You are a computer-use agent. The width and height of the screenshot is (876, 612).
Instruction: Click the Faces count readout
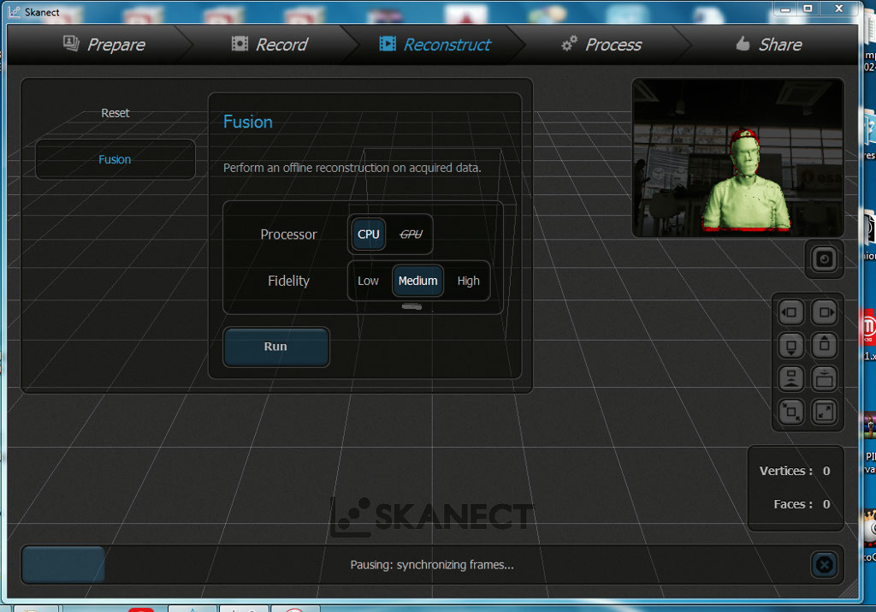[802, 504]
